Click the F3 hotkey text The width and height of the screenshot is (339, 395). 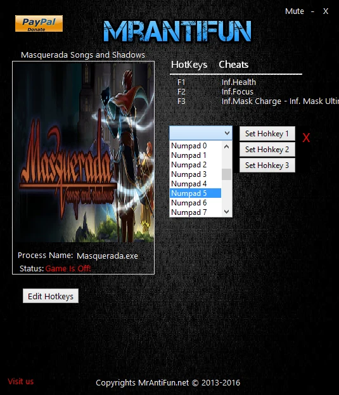pyautogui.click(x=181, y=101)
